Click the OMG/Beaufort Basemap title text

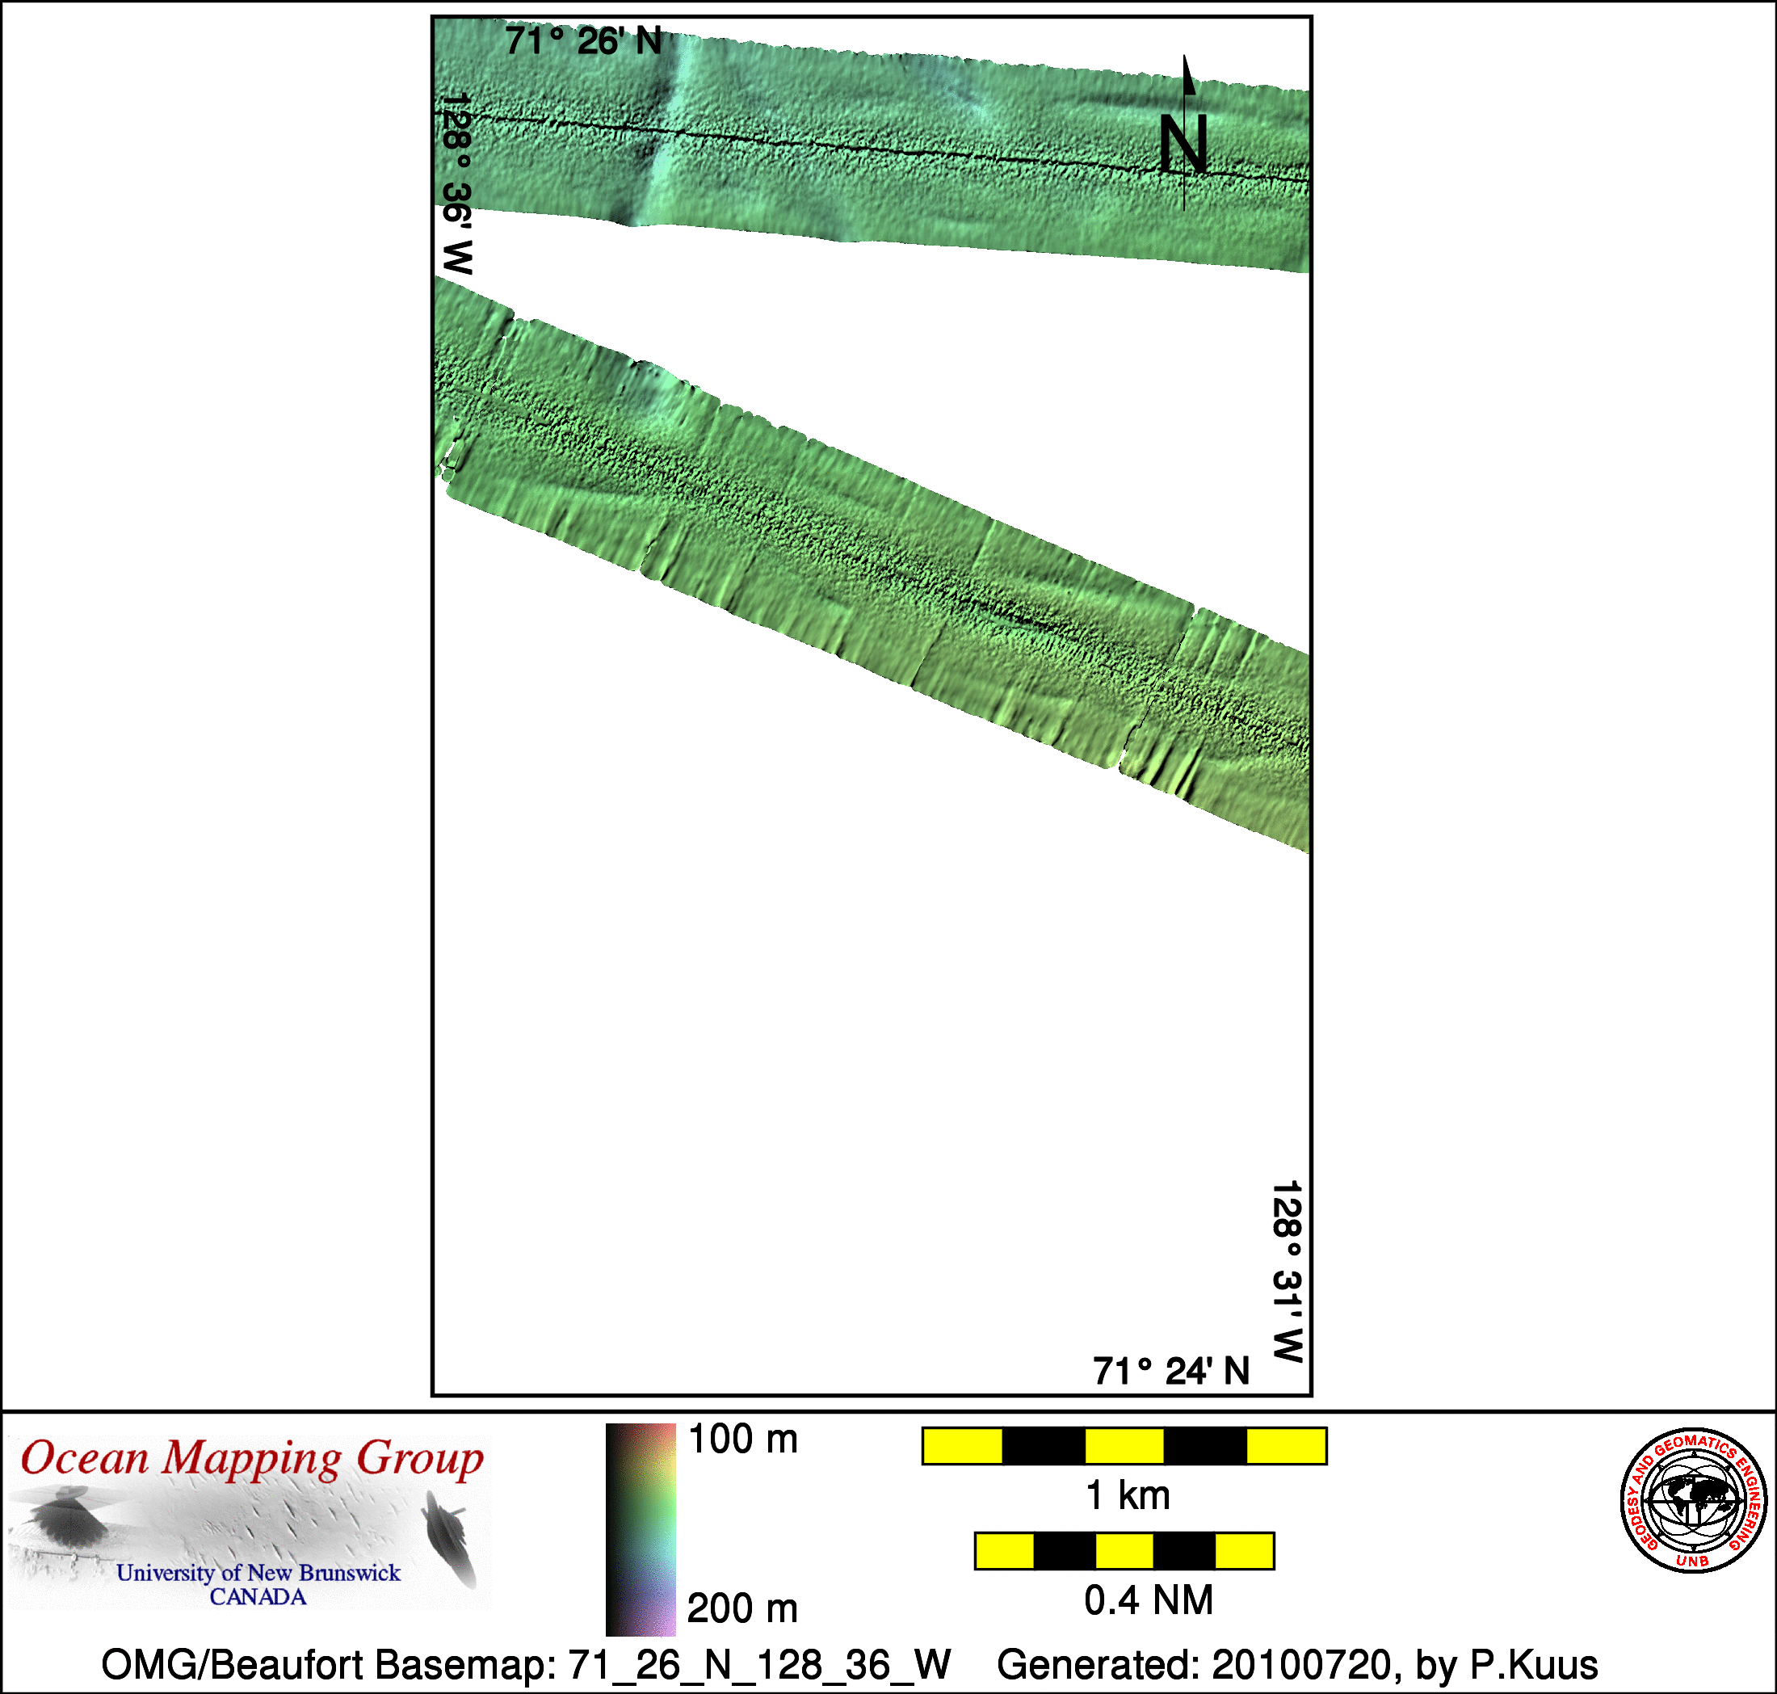coord(526,1664)
